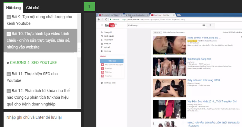Screen dimensions: 242x127
Task: Open the 'Trò chơi' gaming channel
Action: [x=106, y=76]
